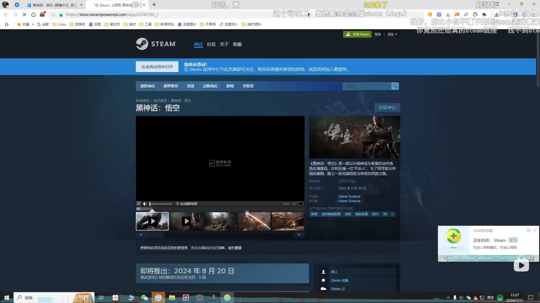Click the Game Science developer link

click(x=349, y=196)
